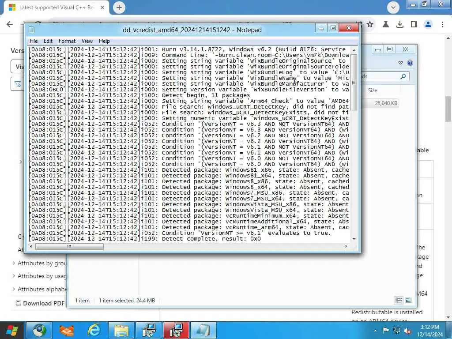Switch to Notepad taskbar button
Image resolution: width=452 pixels, height=339 pixels.
pos(203,330)
